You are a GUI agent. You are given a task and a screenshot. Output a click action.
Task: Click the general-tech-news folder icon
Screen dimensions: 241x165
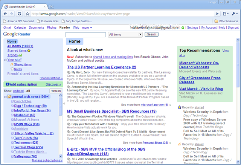(x=9, y=96)
